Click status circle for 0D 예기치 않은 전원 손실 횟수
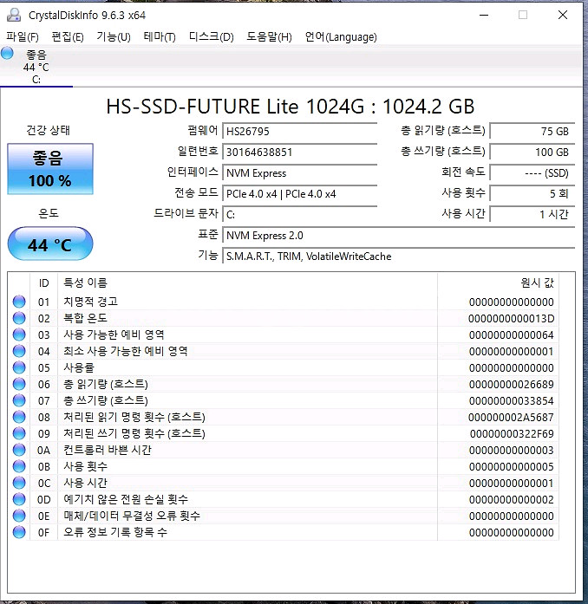This screenshot has width=588, height=604. 19,499
